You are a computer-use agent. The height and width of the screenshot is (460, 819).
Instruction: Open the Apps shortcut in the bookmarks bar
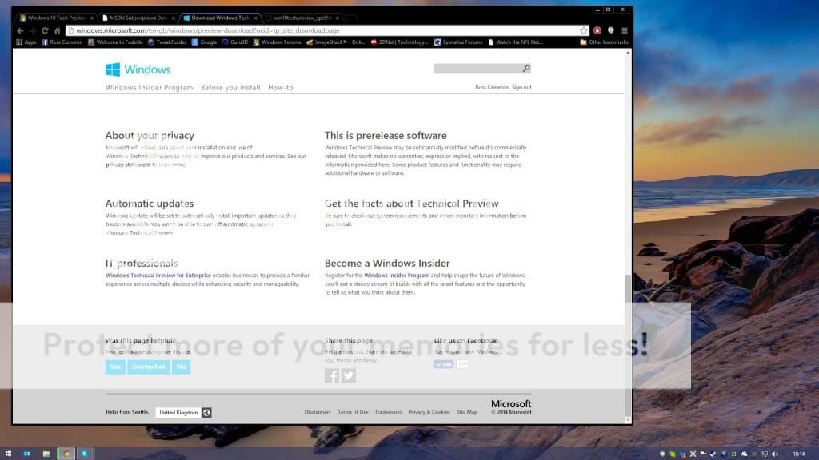pyautogui.click(x=26, y=42)
